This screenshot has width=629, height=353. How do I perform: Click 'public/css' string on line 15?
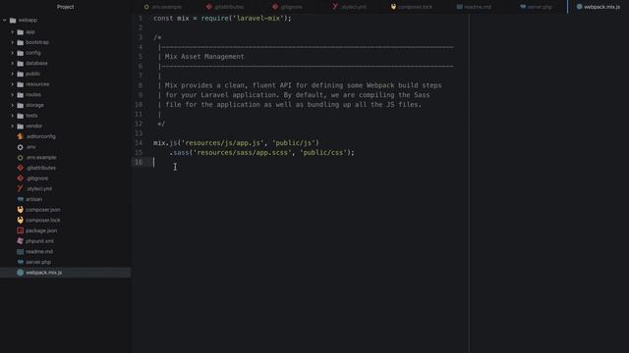coord(323,153)
